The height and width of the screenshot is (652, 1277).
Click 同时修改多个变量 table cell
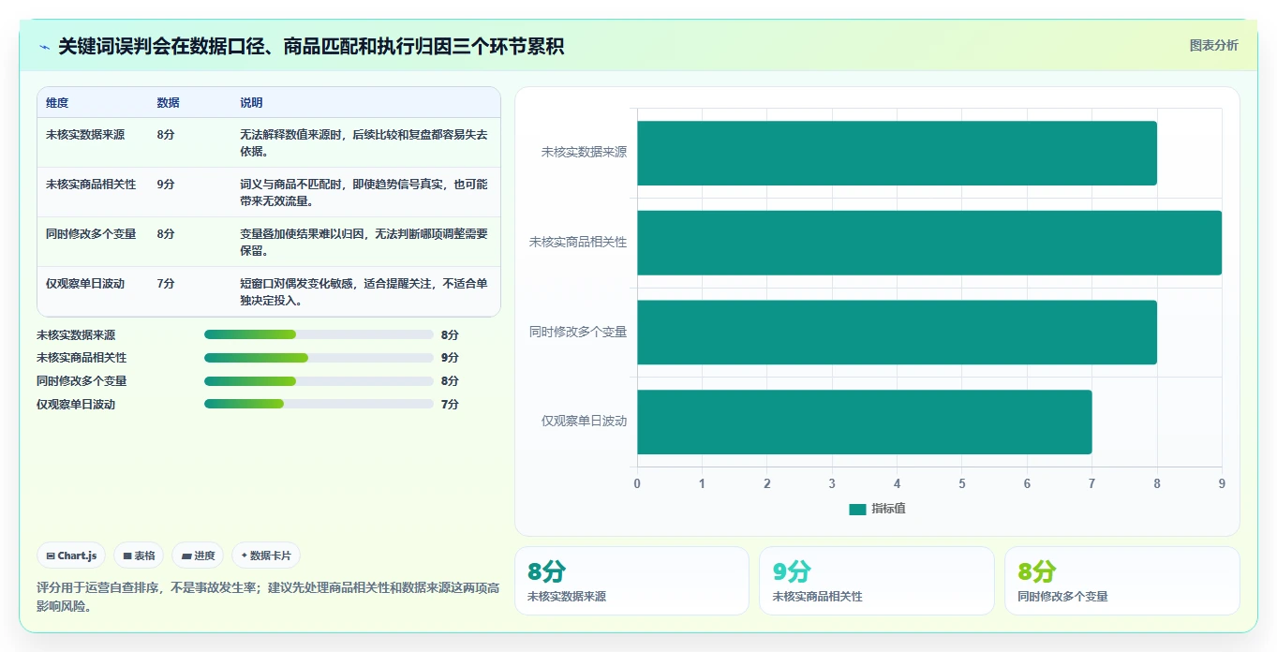coord(91,234)
